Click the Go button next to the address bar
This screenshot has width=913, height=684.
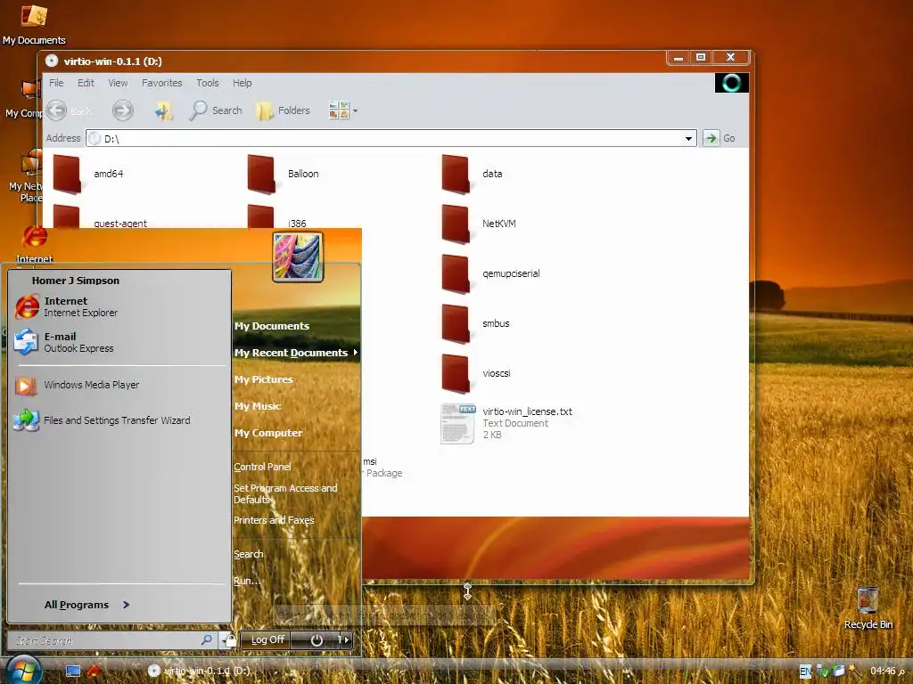[720, 138]
